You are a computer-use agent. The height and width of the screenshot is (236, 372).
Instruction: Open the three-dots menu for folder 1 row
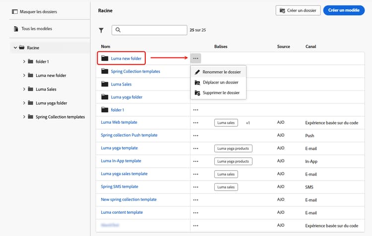pyautogui.click(x=195, y=109)
